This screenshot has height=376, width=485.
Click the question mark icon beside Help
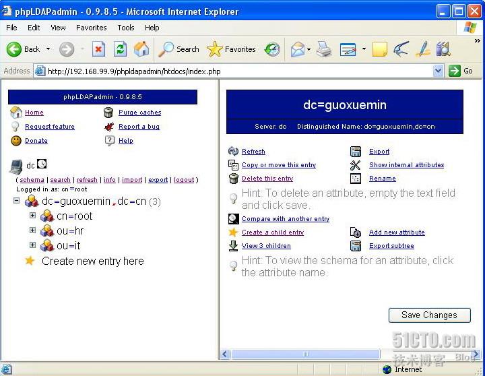[x=110, y=141]
